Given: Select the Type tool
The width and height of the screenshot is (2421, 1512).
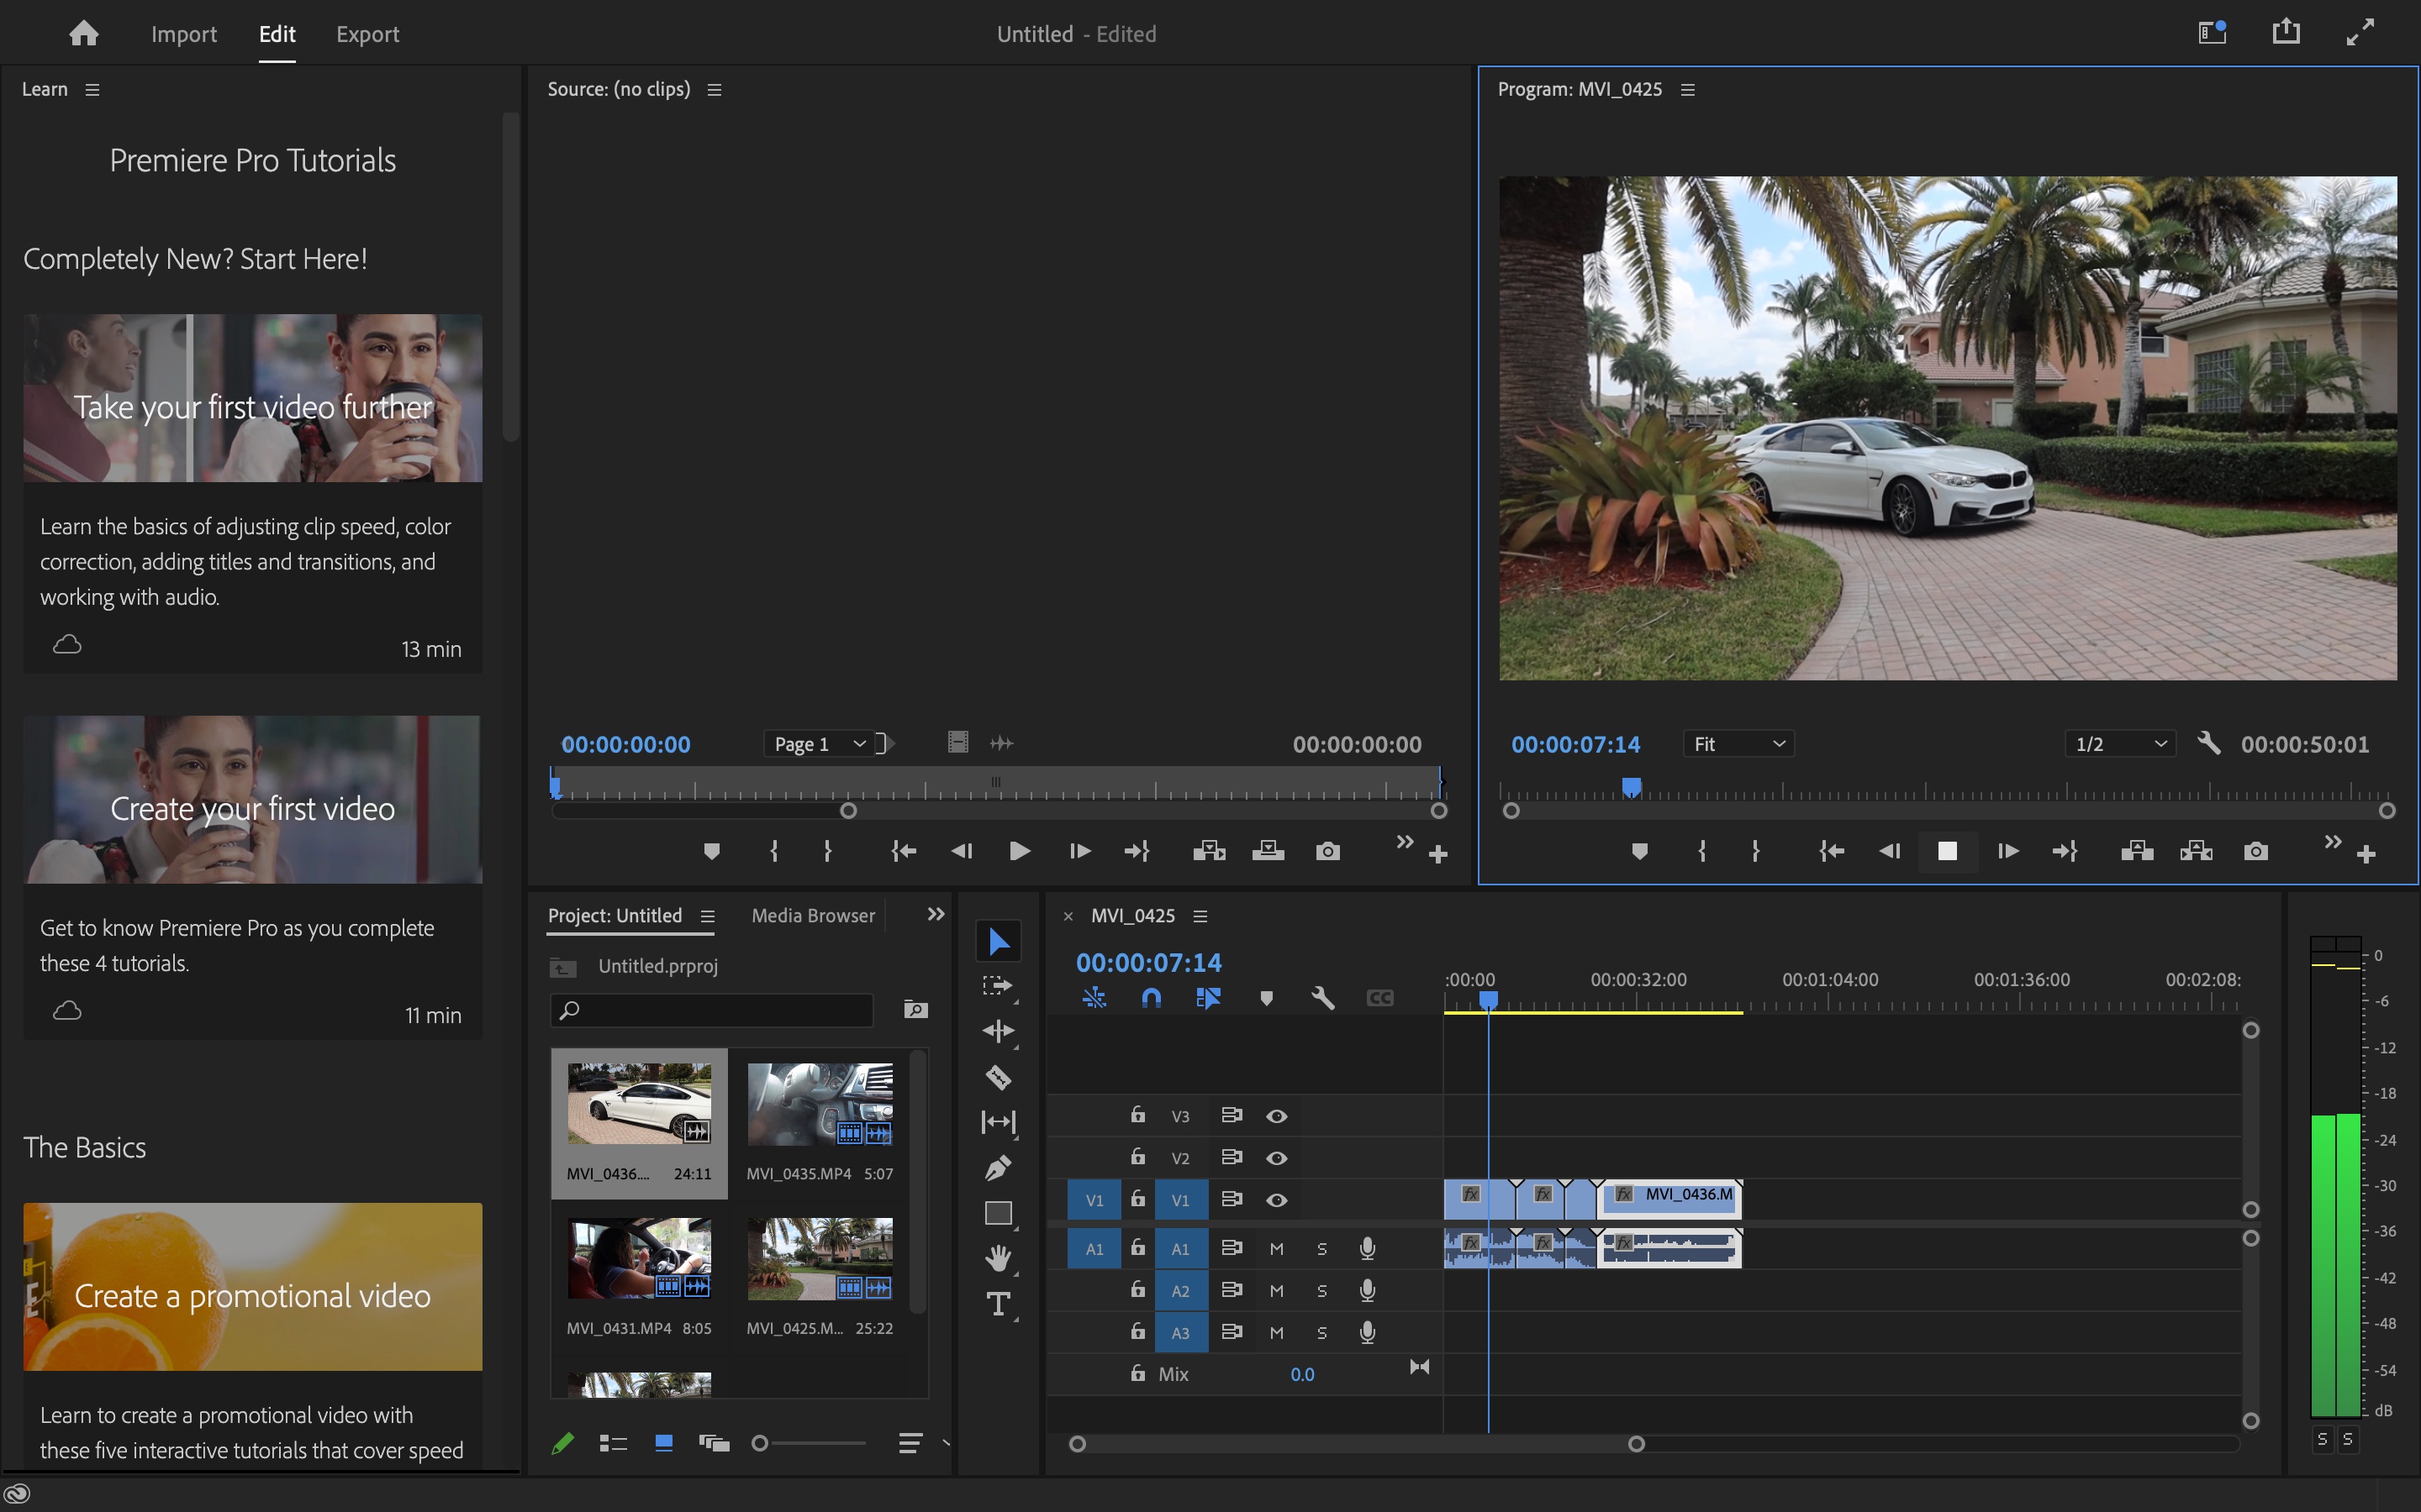Looking at the screenshot, I should [x=999, y=1304].
